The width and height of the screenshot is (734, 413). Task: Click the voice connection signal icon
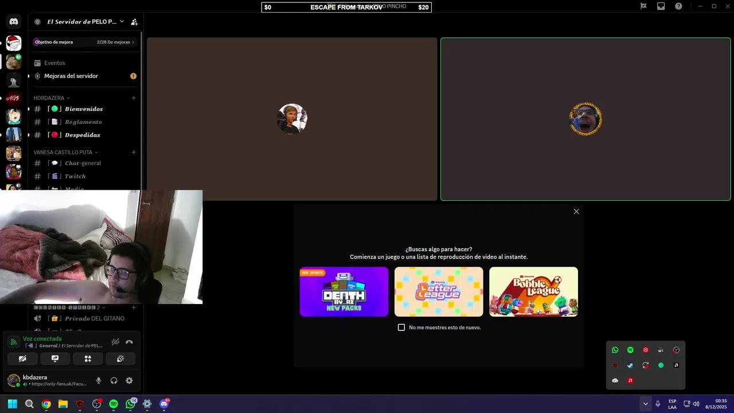pyautogui.click(x=14, y=342)
